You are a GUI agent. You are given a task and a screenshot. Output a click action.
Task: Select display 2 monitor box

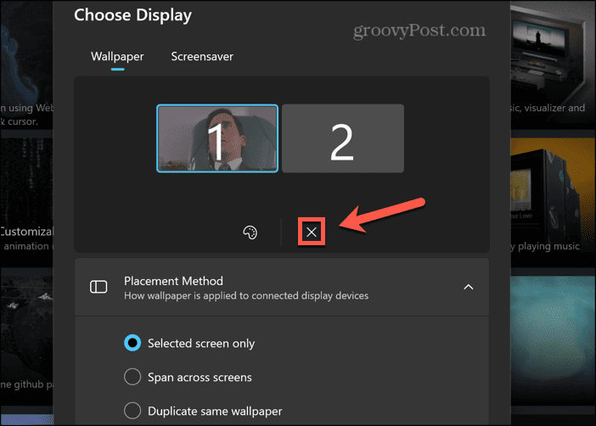click(343, 138)
